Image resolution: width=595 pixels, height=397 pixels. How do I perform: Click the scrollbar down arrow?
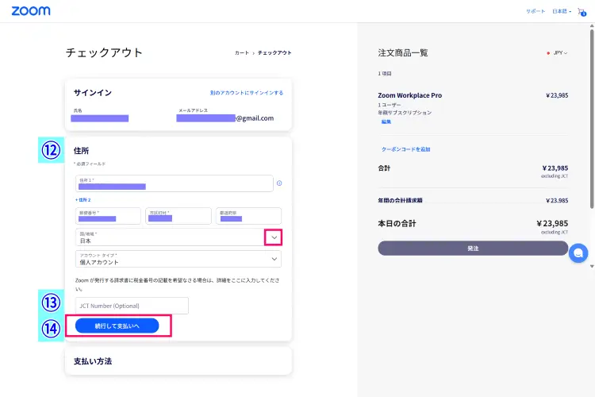click(592, 266)
